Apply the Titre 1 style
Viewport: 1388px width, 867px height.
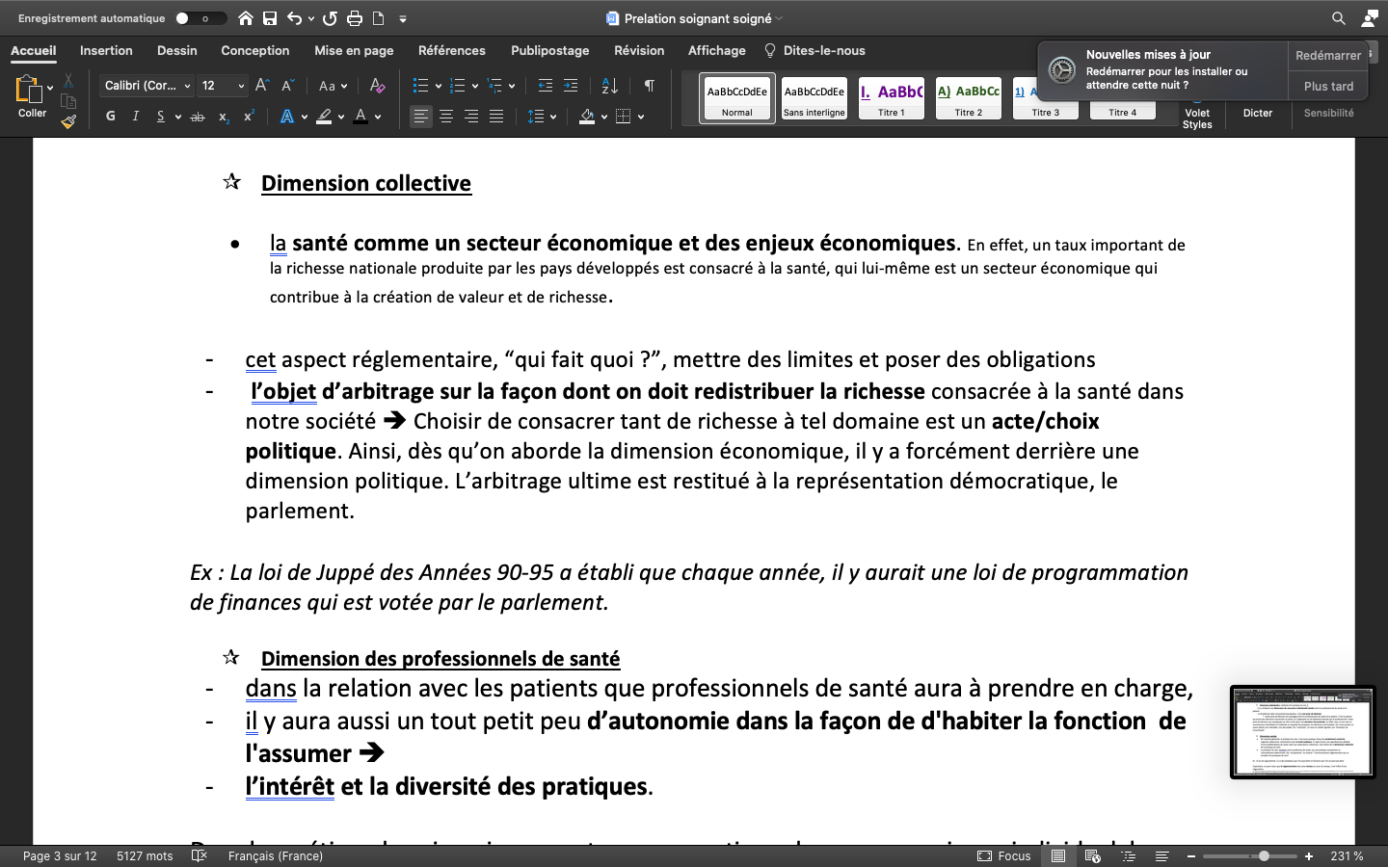tap(892, 98)
